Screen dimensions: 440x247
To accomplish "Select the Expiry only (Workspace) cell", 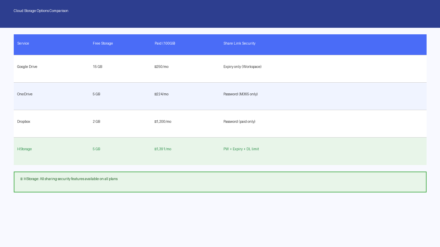I will point(242,67).
